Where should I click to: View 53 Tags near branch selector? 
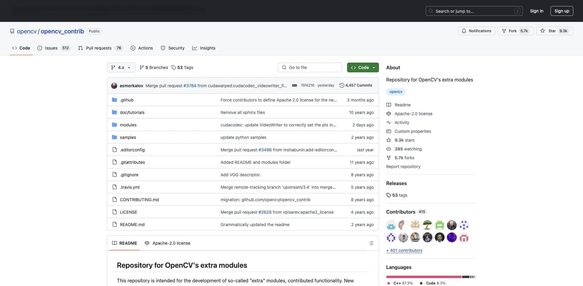click(182, 67)
